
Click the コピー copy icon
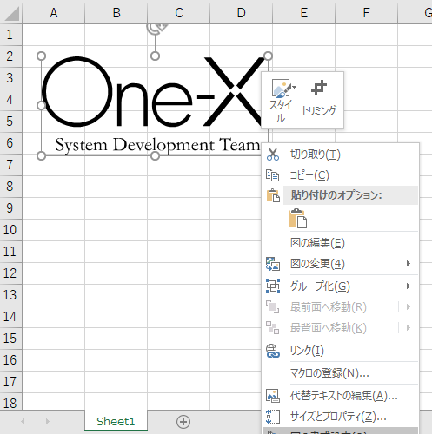[x=272, y=175]
